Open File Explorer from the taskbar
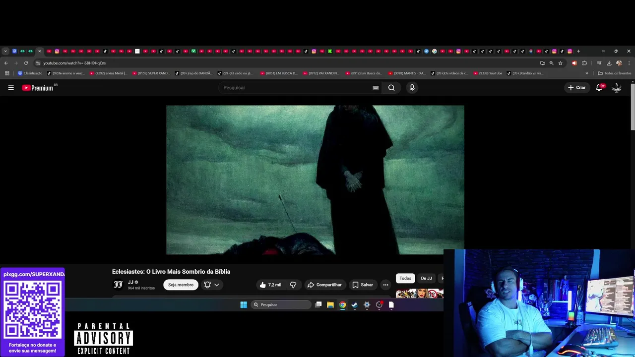This screenshot has height=357, width=635. pyautogui.click(x=330, y=305)
